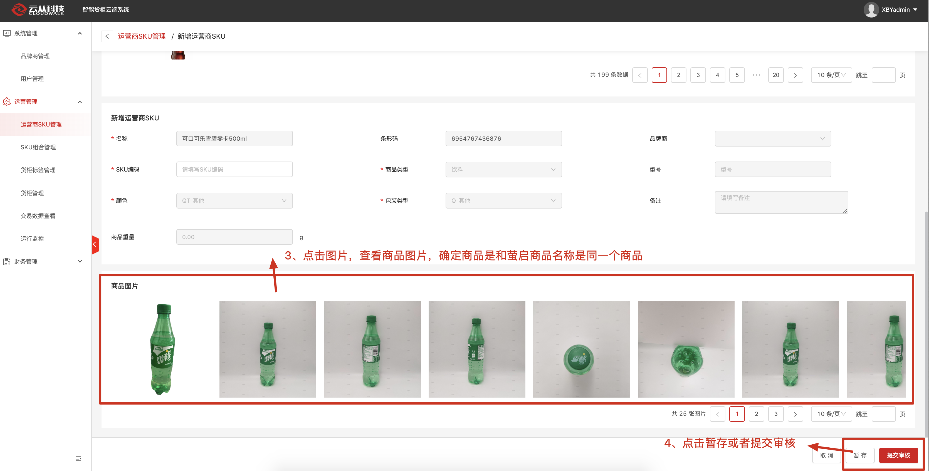Click the 运营管理 icon in the sidebar

click(x=6, y=101)
